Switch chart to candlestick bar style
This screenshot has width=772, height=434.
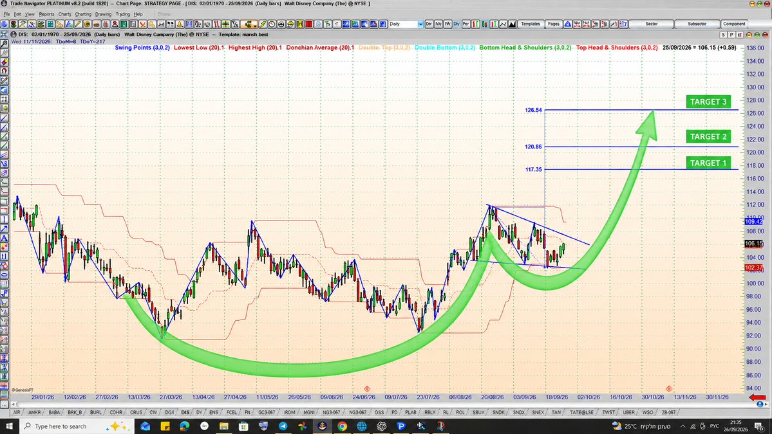pos(484,24)
